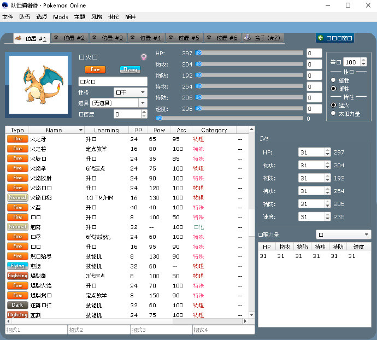377x340 pixels.
Task: Click the green arrow icon in top-right button
Action: (x=320, y=38)
